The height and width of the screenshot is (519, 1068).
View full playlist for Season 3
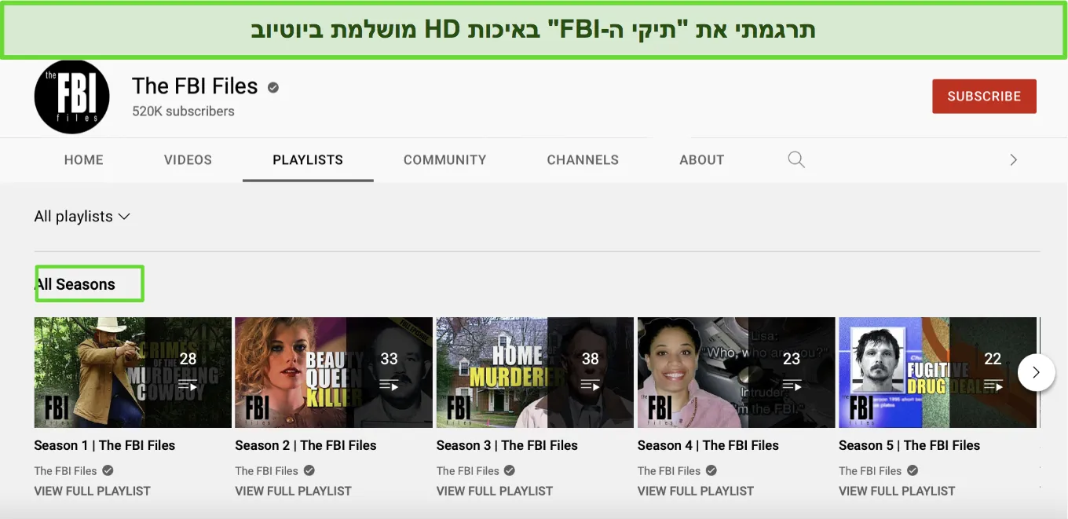(495, 491)
